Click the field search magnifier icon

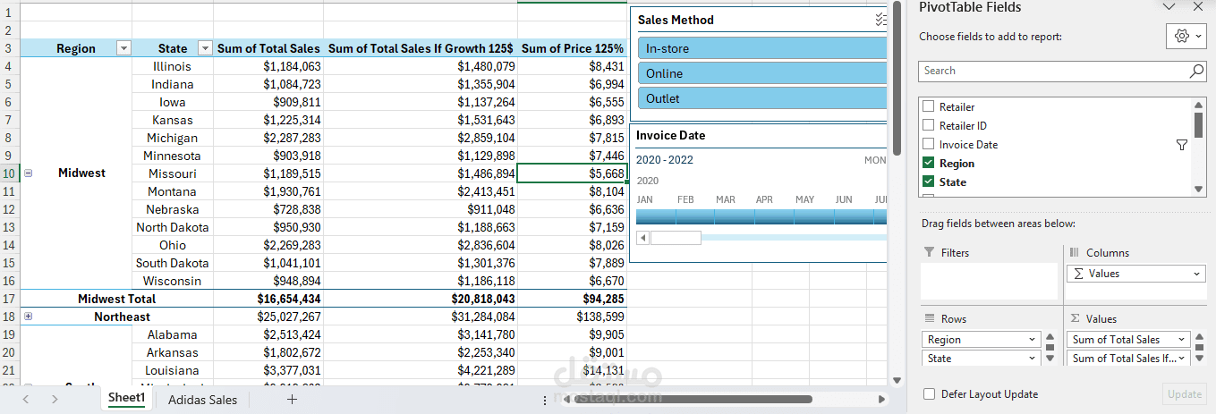(x=1196, y=71)
